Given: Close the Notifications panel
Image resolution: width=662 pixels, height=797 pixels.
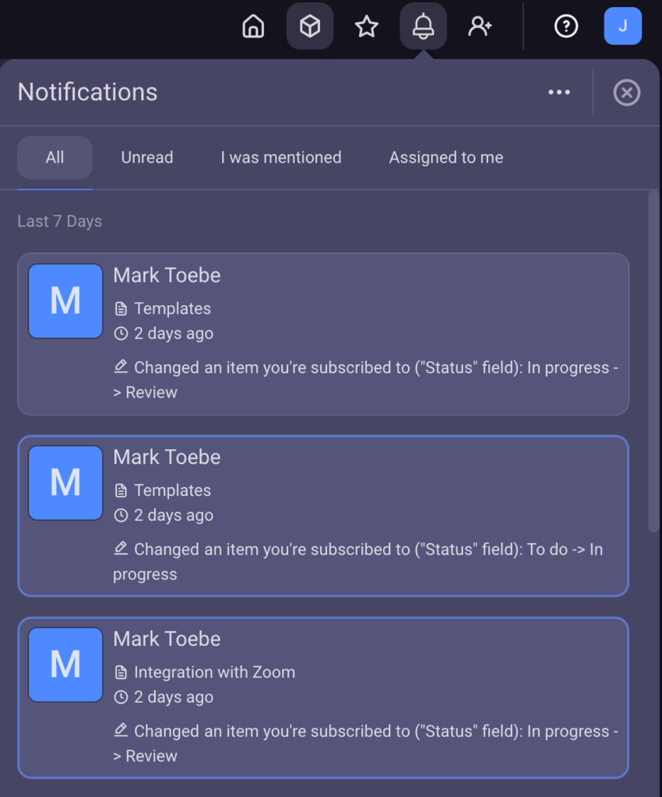Looking at the screenshot, I should (626, 93).
